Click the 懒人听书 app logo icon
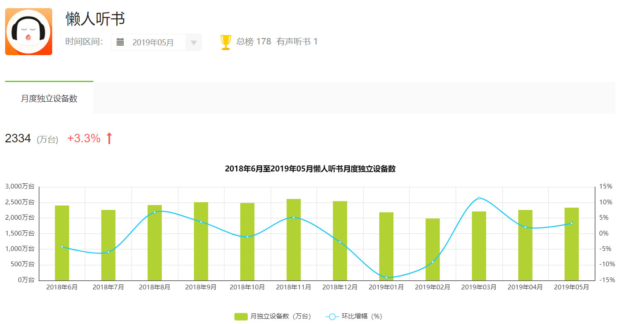Image resolution: width=619 pixels, height=324 pixels. [x=29, y=32]
